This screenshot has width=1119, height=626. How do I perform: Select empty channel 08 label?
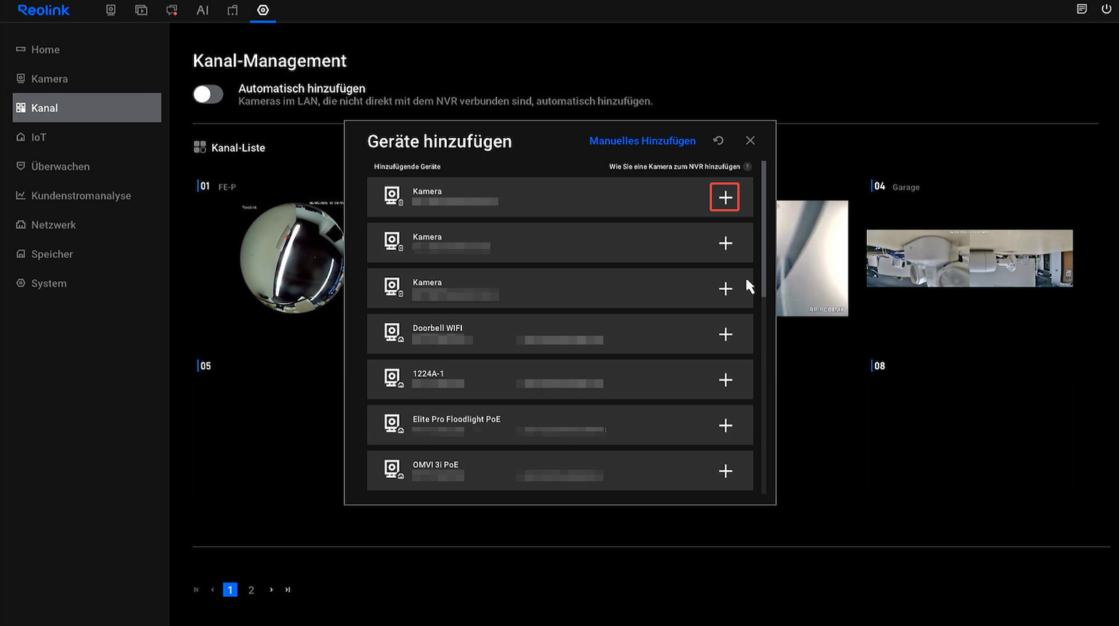[879, 366]
